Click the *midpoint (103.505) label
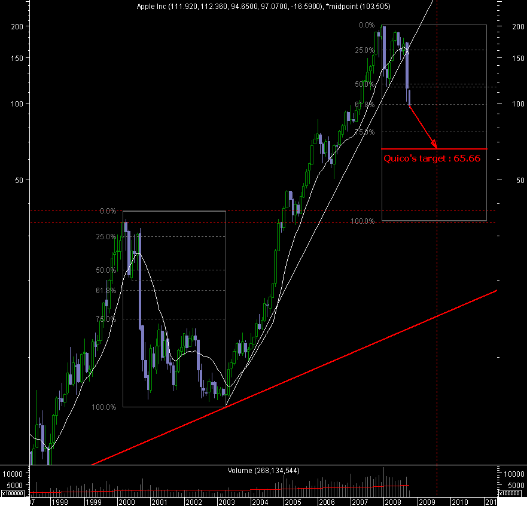Screen dimensions: 527x506 [358, 7]
